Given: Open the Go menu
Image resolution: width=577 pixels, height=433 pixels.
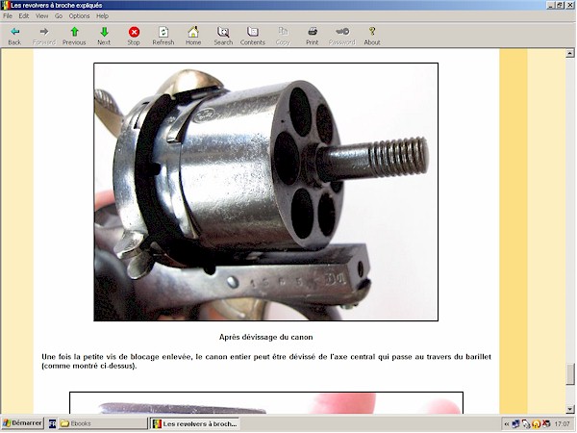Looking at the screenshot, I should pos(59,15).
